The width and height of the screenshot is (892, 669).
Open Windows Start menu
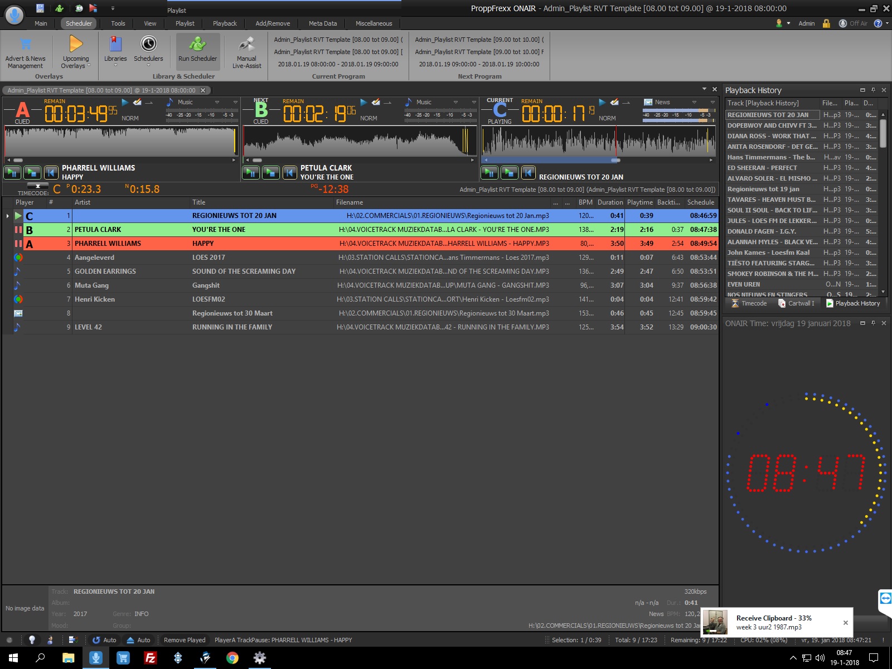pyautogui.click(x=13, y=658)
